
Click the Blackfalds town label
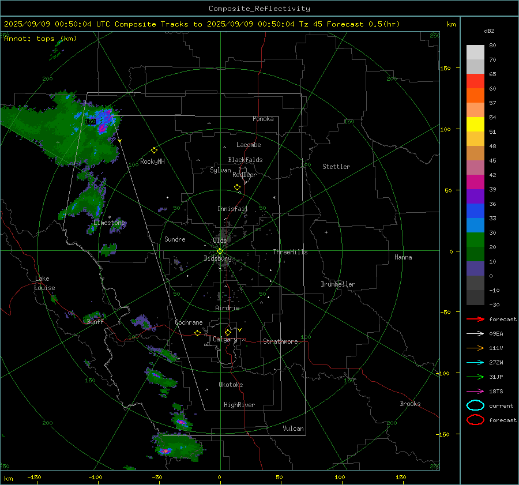click(245, 160)
